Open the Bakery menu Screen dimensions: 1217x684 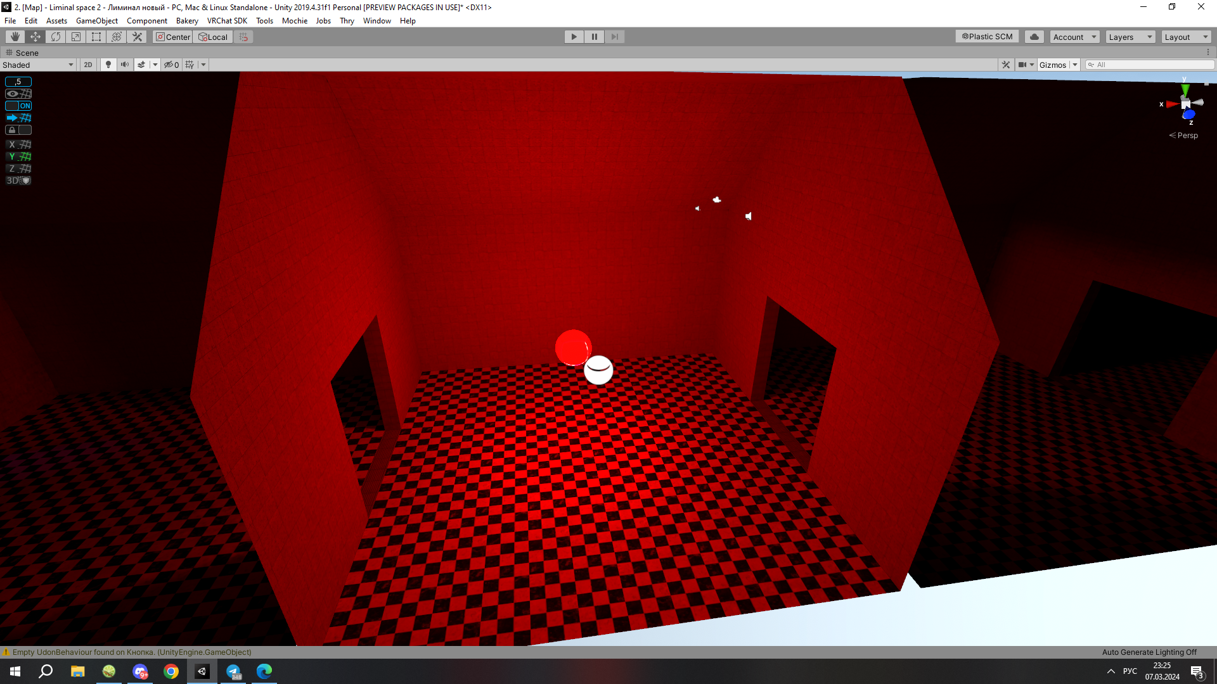[x=187, y=21]
